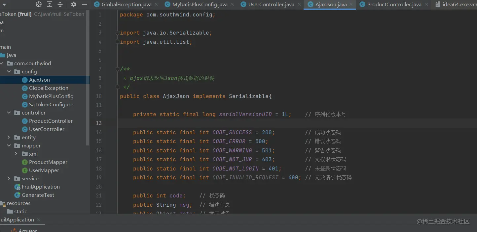Click the locate/select opened file target icon
477x232 pixels.
click(x=39, y=4)
